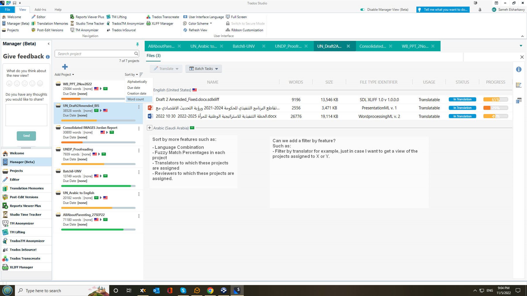Open Reports Viewer Plus from ribbon
The image size is (527, 296).
(87, 17)
